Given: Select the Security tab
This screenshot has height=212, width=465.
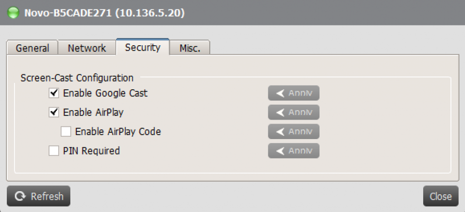Looking at the screenshot, I should (x=143, y=47).
